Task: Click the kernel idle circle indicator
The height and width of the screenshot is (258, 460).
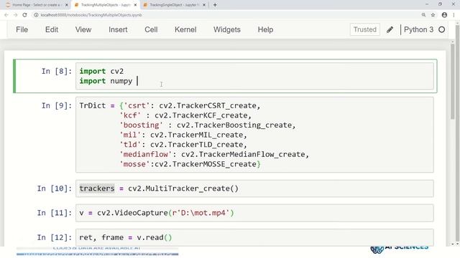Action: (x=442, y=29)
